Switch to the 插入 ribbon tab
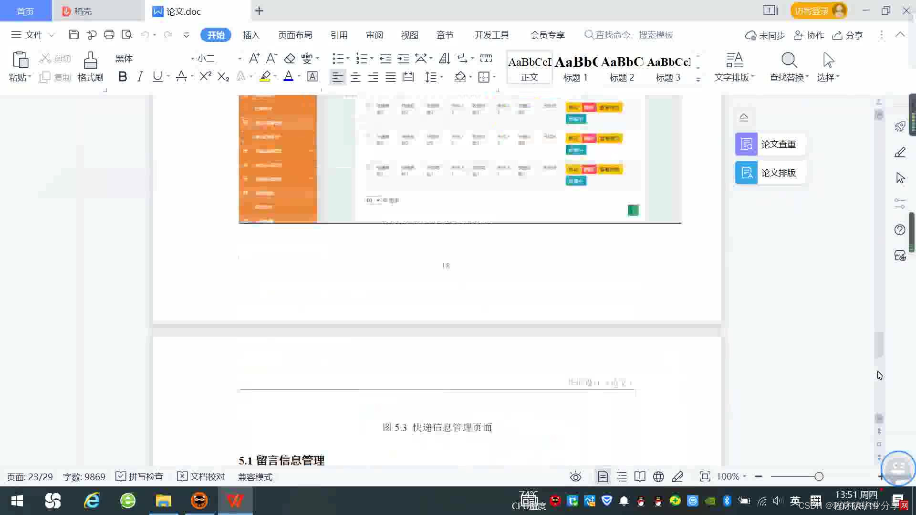The width and height of the screenshot is (916, 515). coord(251,35)
